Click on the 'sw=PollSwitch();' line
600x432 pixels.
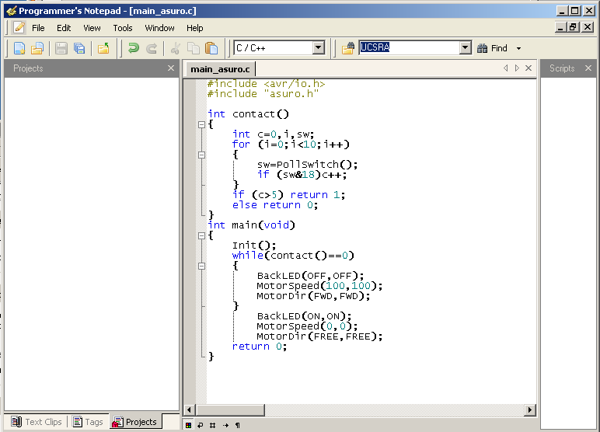coord(307,165)
